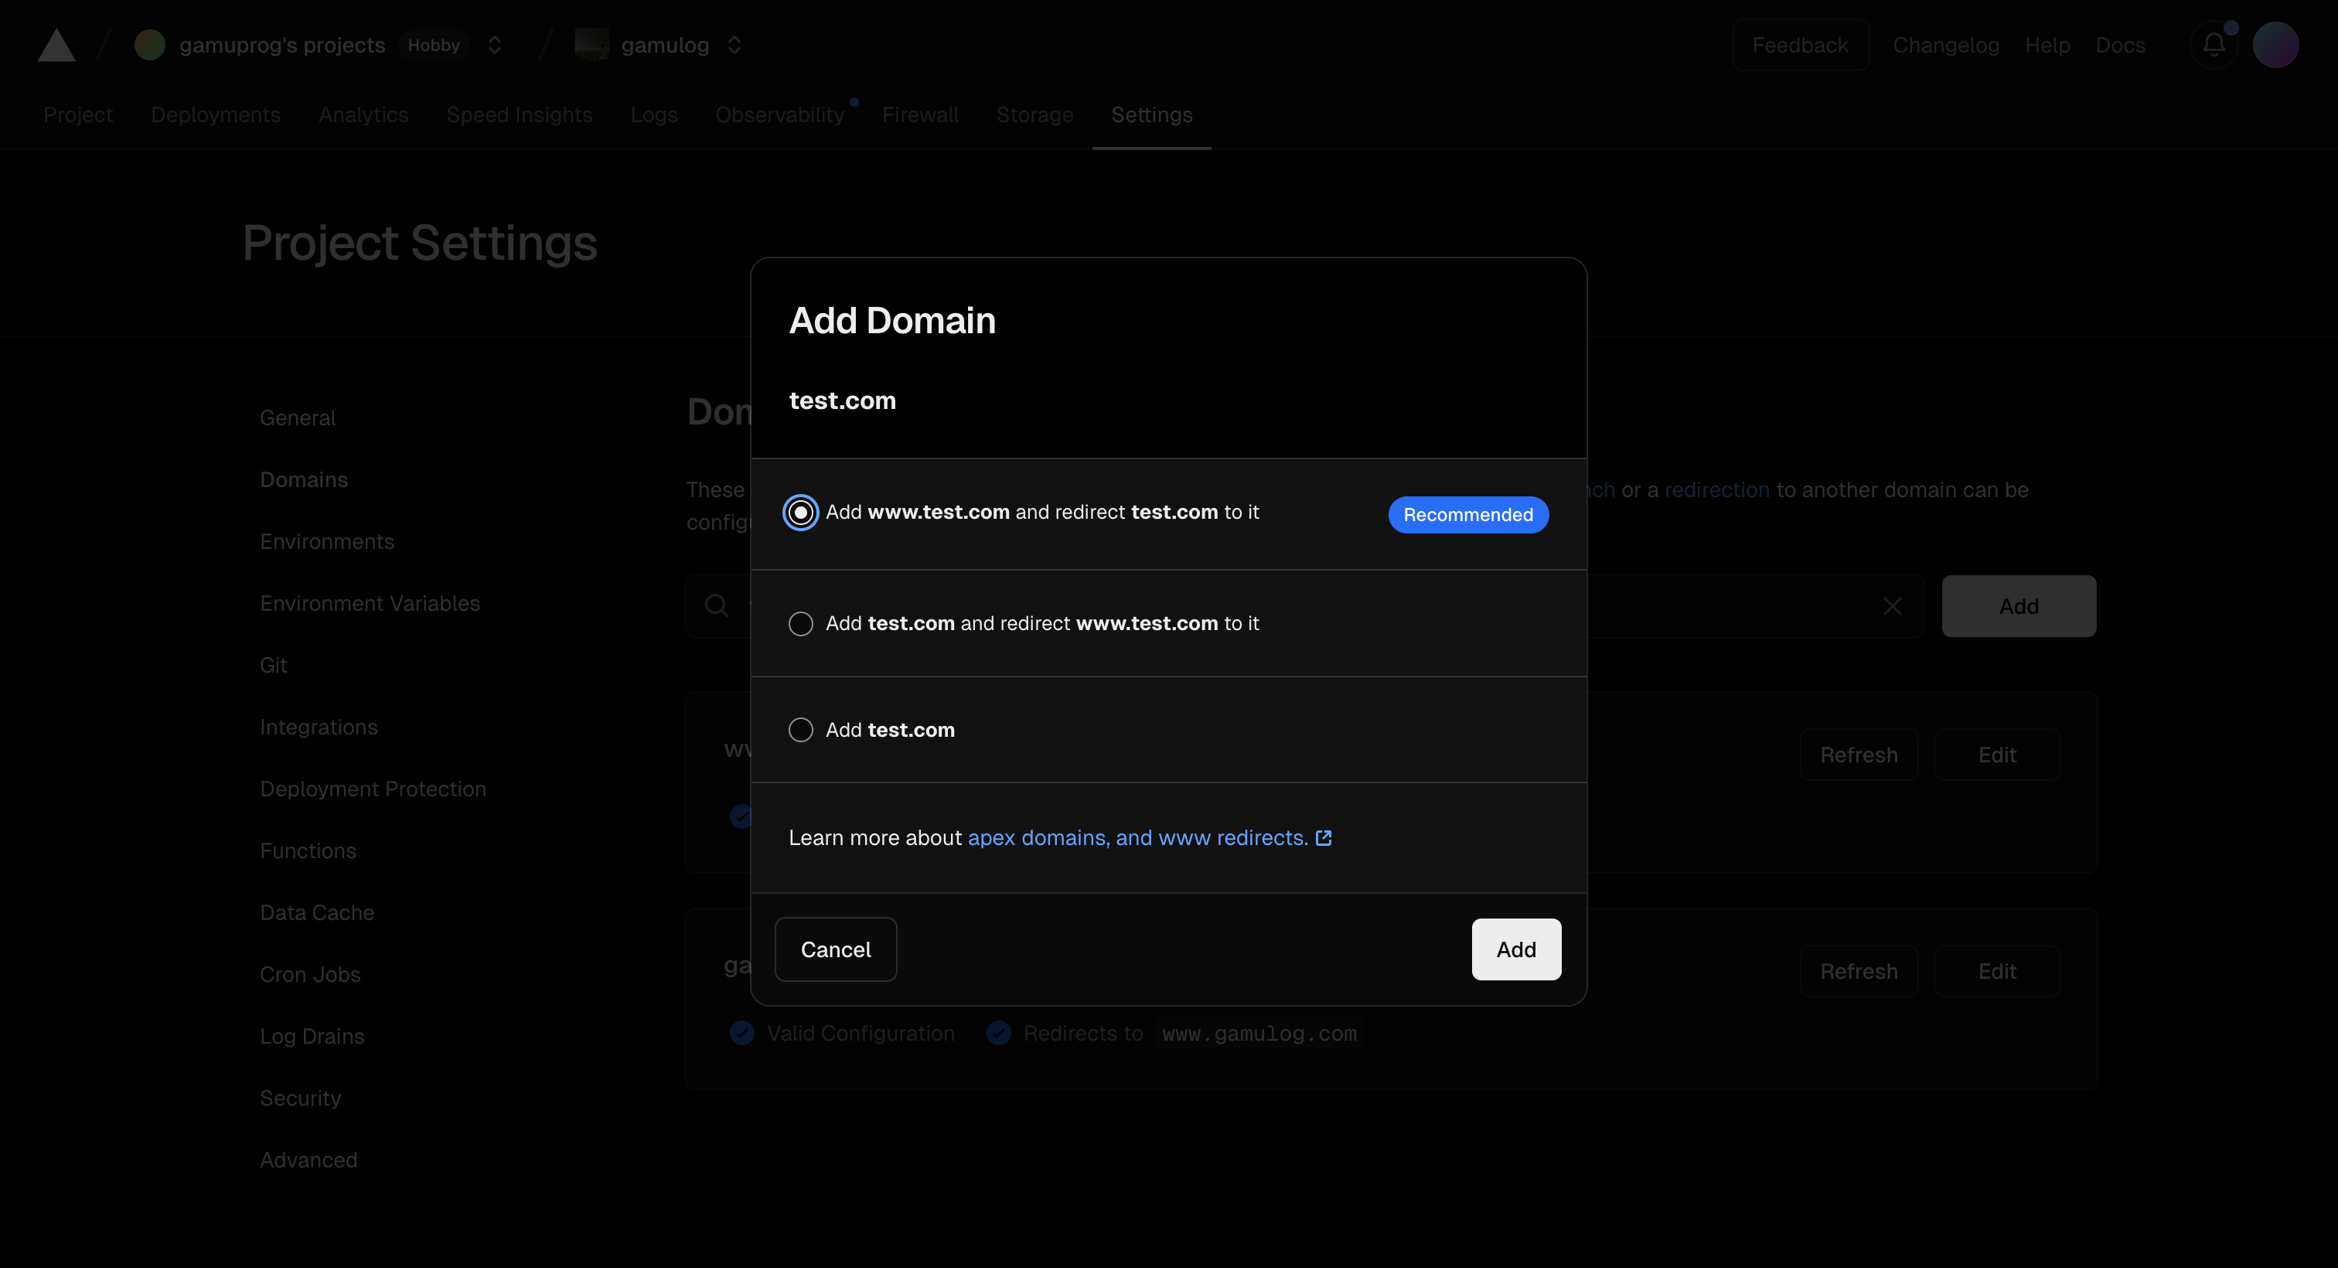Switch to the Settings tab
The height and width of the screenshot is (1268, 2338).
[x=1152, y=114]
